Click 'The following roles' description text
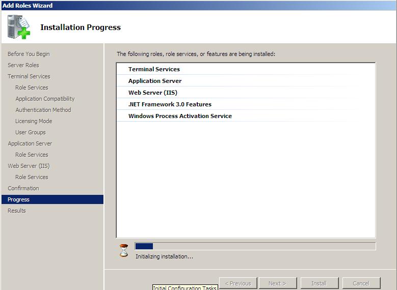This screenshot has height=290, width=397. pos(196,54)
